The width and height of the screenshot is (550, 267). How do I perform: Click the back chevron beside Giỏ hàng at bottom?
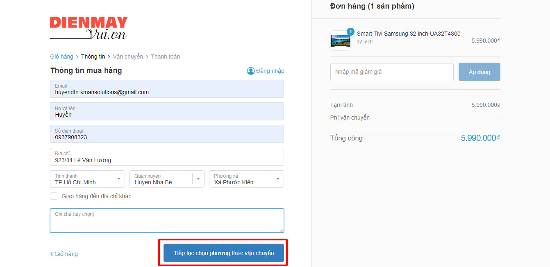pos(52,254)
